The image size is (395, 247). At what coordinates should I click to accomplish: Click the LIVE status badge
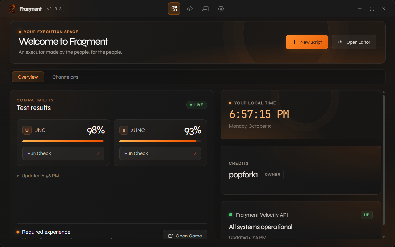click(x=197, y=105)
